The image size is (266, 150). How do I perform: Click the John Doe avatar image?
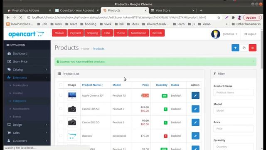(216, 34)
